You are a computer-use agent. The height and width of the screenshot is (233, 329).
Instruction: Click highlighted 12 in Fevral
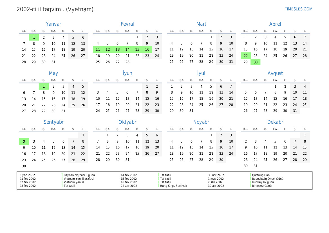[108, 50]
